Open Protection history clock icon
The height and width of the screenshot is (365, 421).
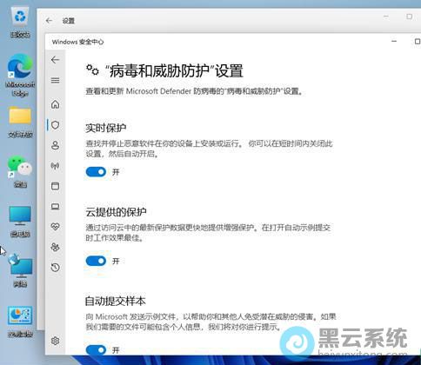55,268
